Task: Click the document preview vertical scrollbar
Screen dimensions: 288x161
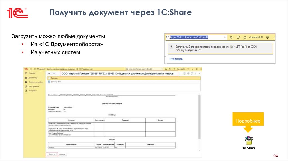Action: point(199,117)
